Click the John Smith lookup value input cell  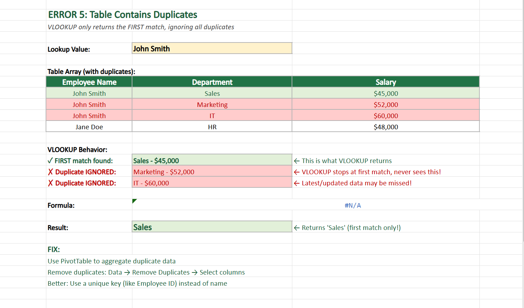(212, 48)
